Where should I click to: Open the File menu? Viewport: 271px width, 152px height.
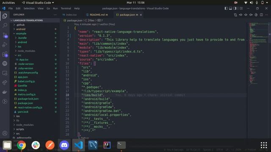pyautogui.click(x=11, y=8)
